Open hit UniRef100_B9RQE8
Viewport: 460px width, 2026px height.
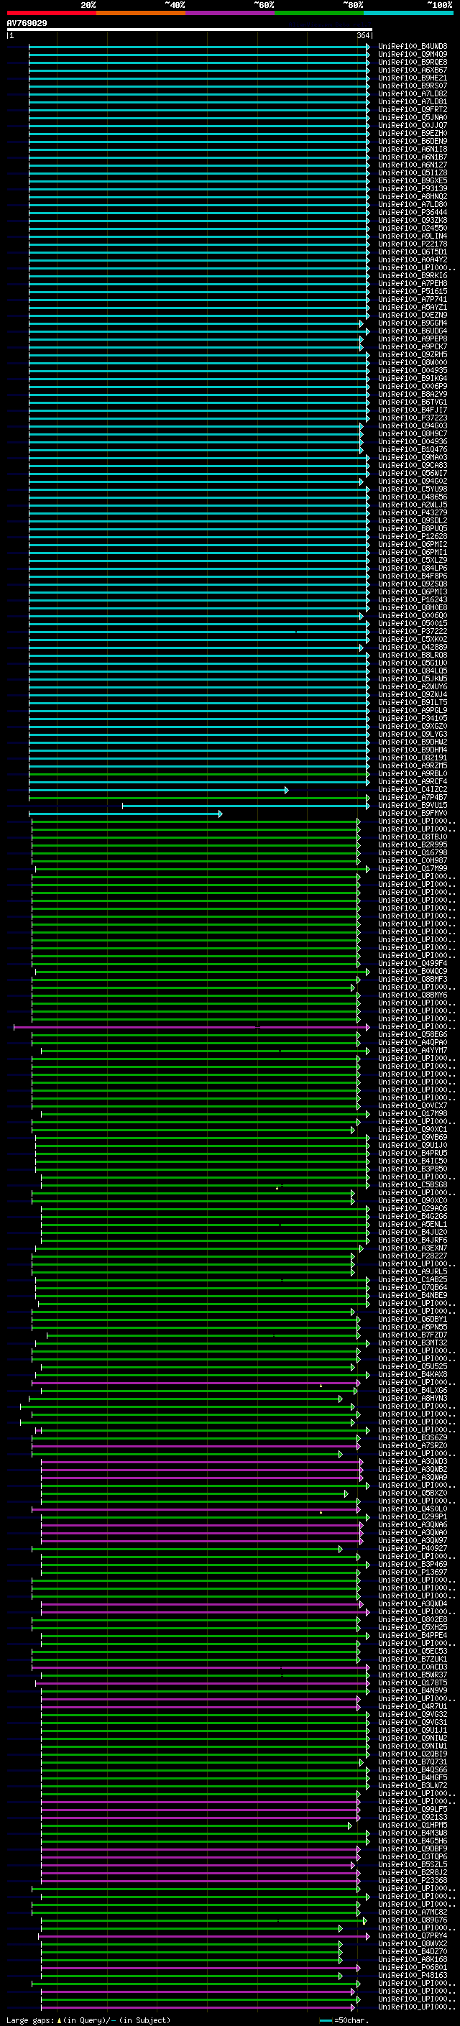point(413,62)
